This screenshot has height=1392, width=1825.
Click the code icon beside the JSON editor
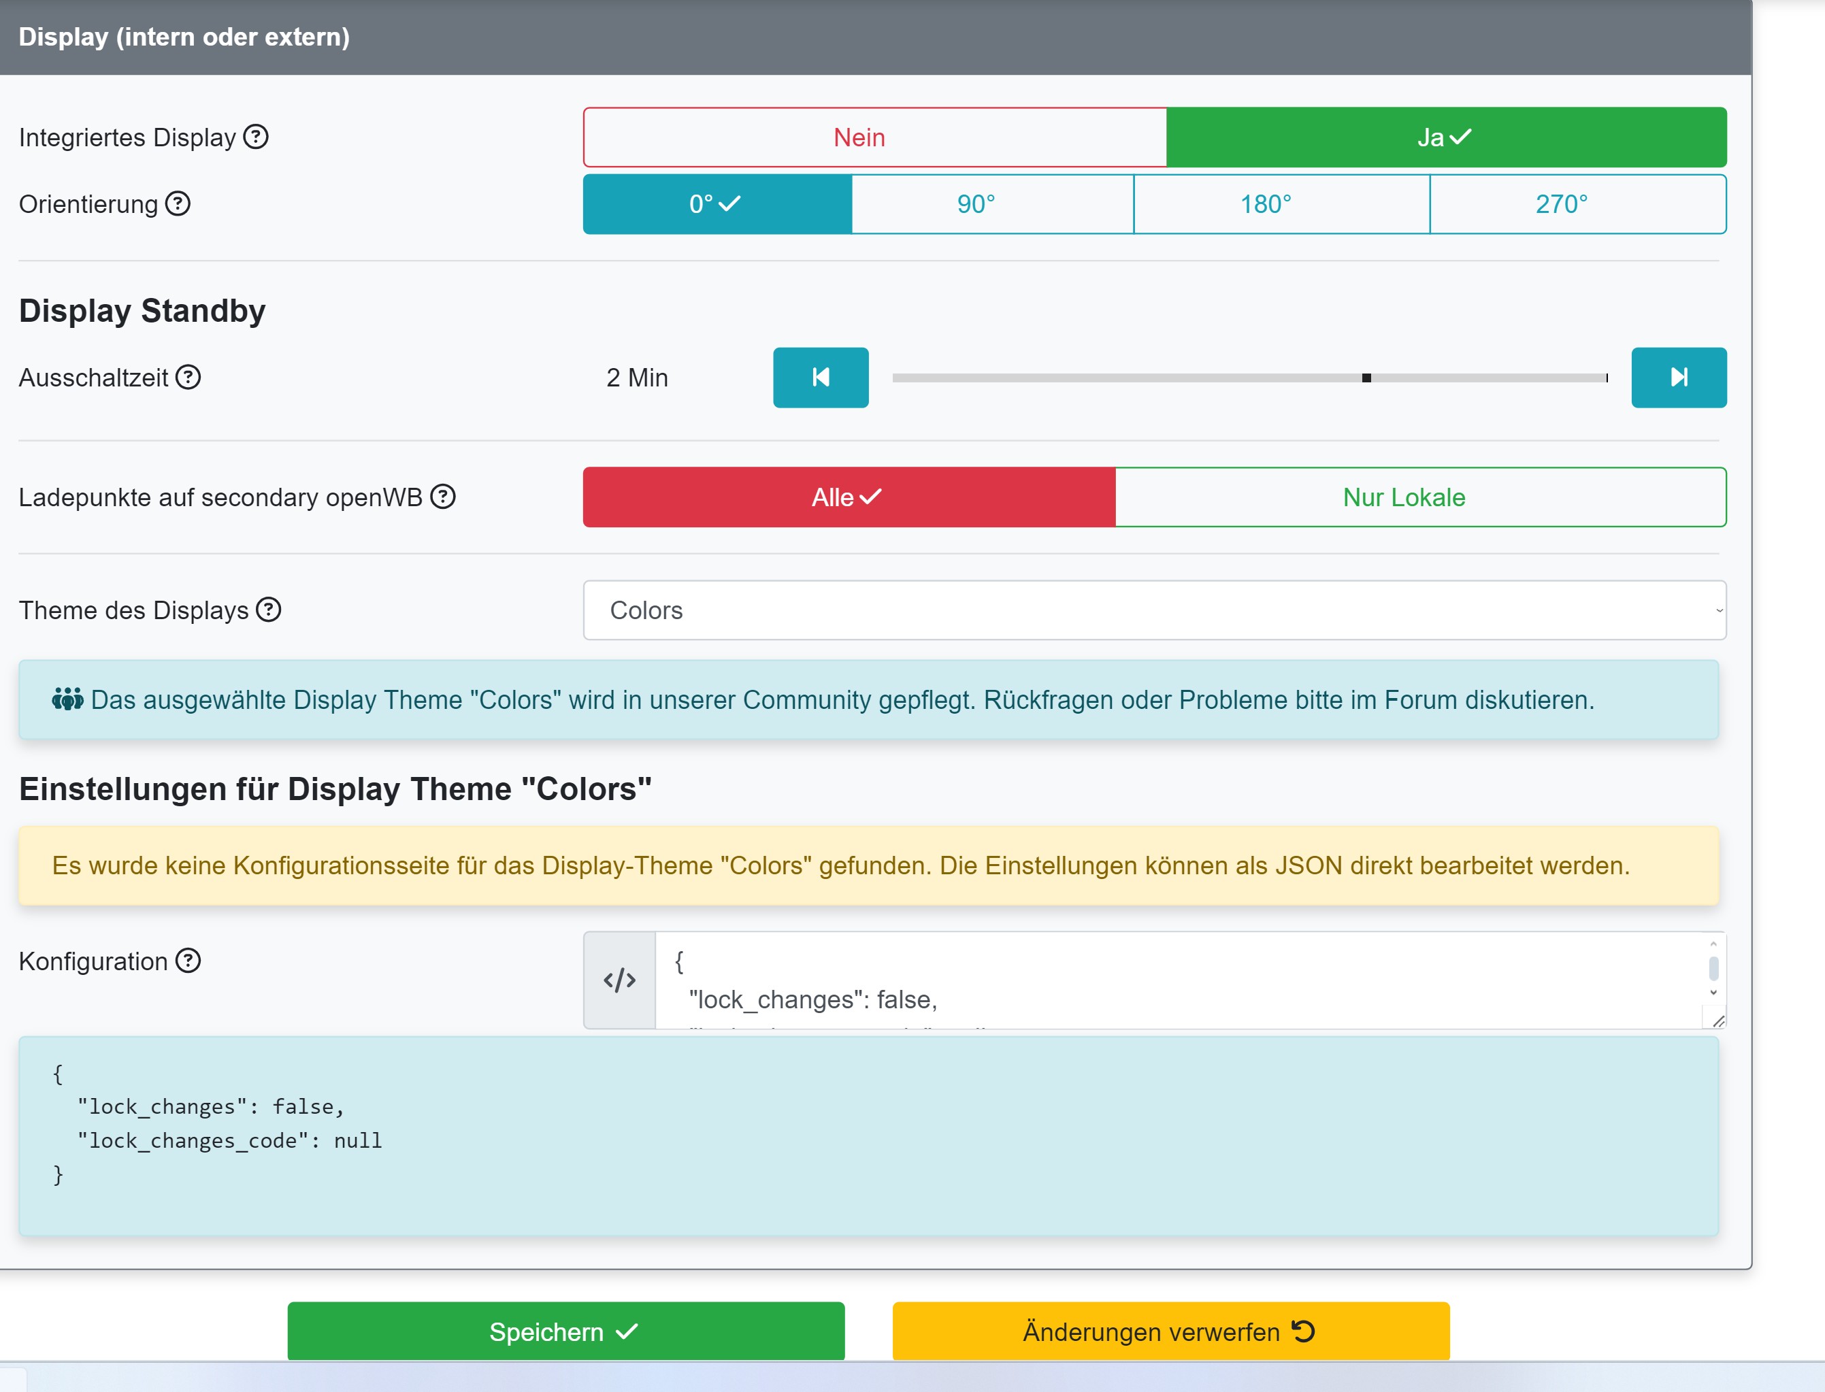619,980
